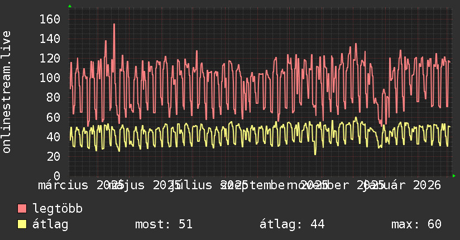Click the pink legtöbb legend swatch
The width and height of the screenshot is (460, 240).
(x=22, y=208)
